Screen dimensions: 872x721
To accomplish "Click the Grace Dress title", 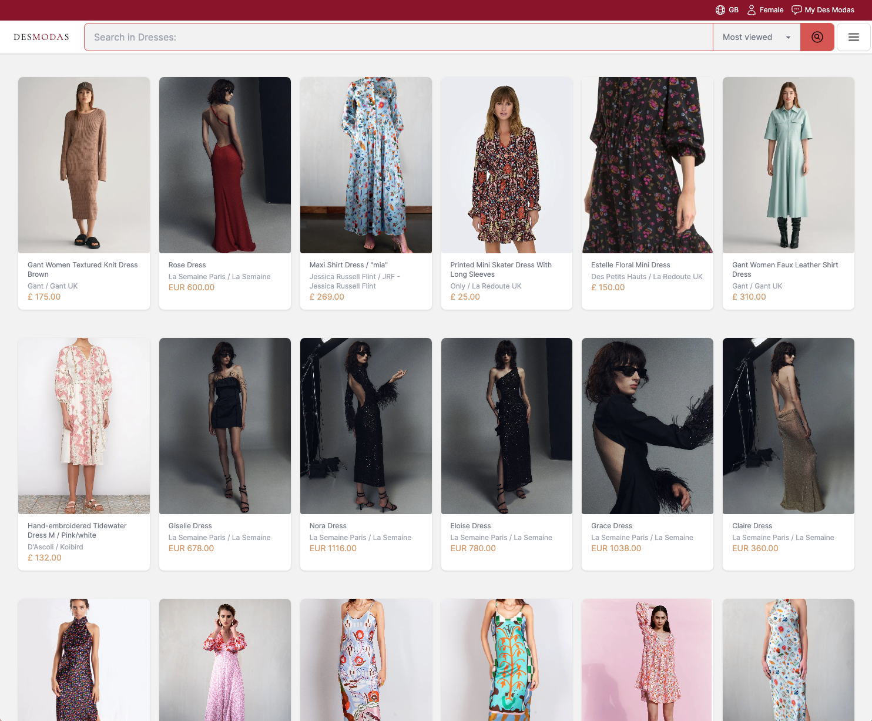I will (612, 526).
